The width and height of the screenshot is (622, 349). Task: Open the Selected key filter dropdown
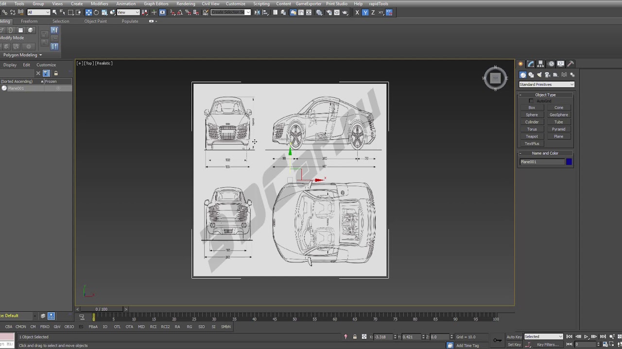tap(543, 337)
